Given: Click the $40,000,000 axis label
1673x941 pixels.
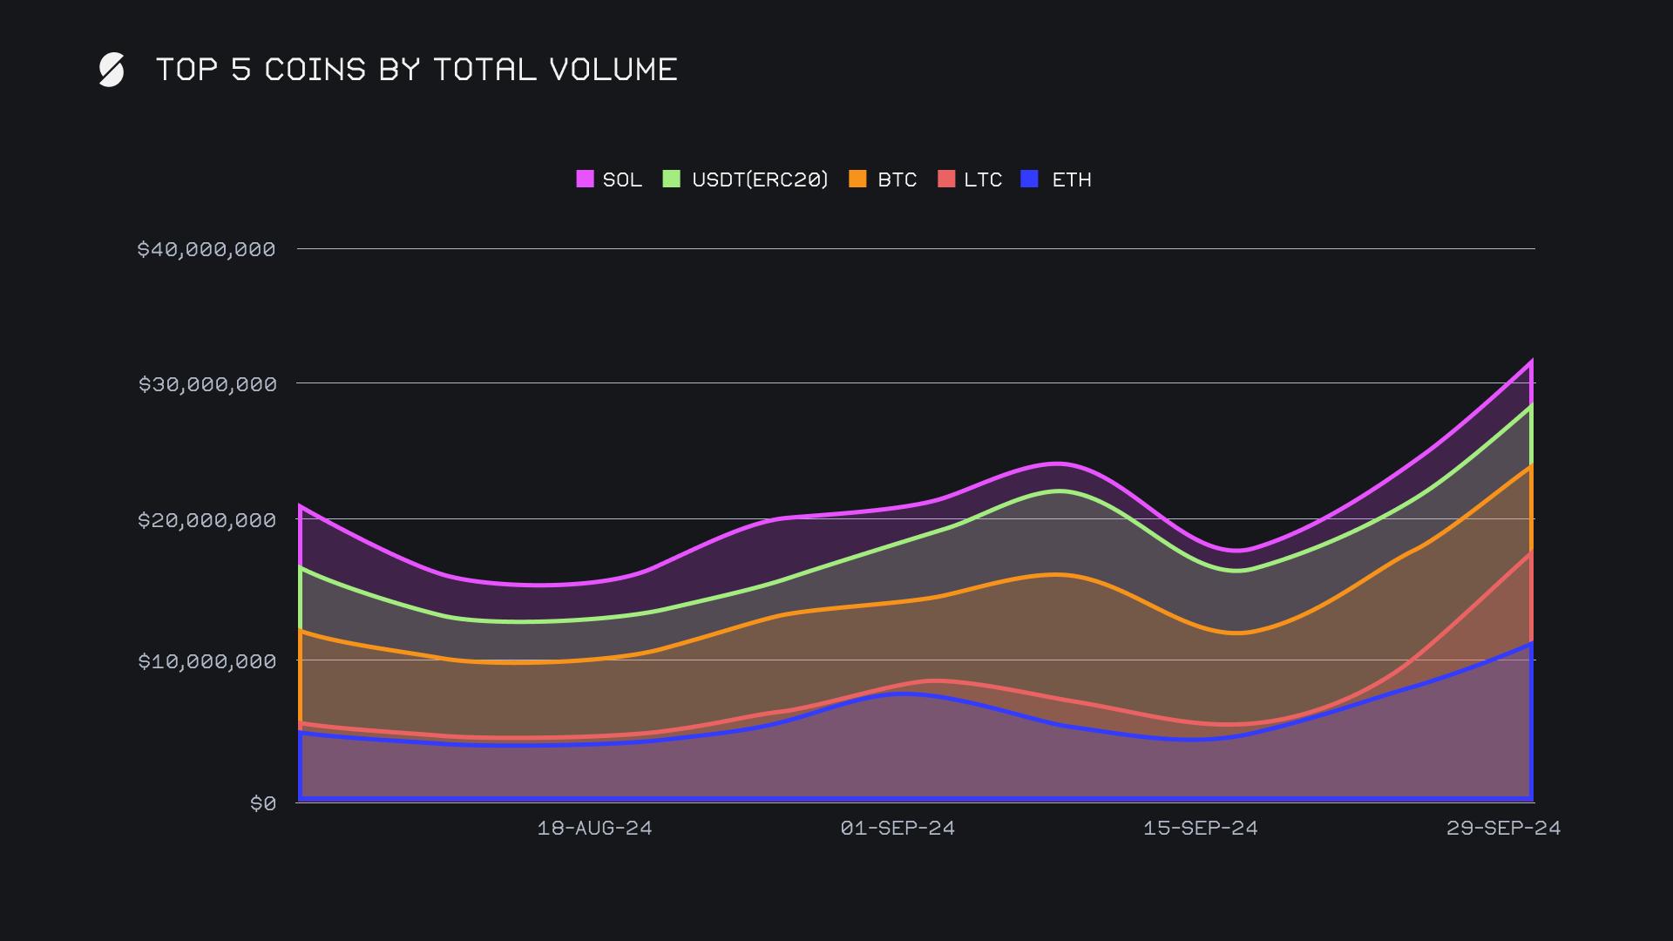Looking at the screenshot, I should (207, 249).
